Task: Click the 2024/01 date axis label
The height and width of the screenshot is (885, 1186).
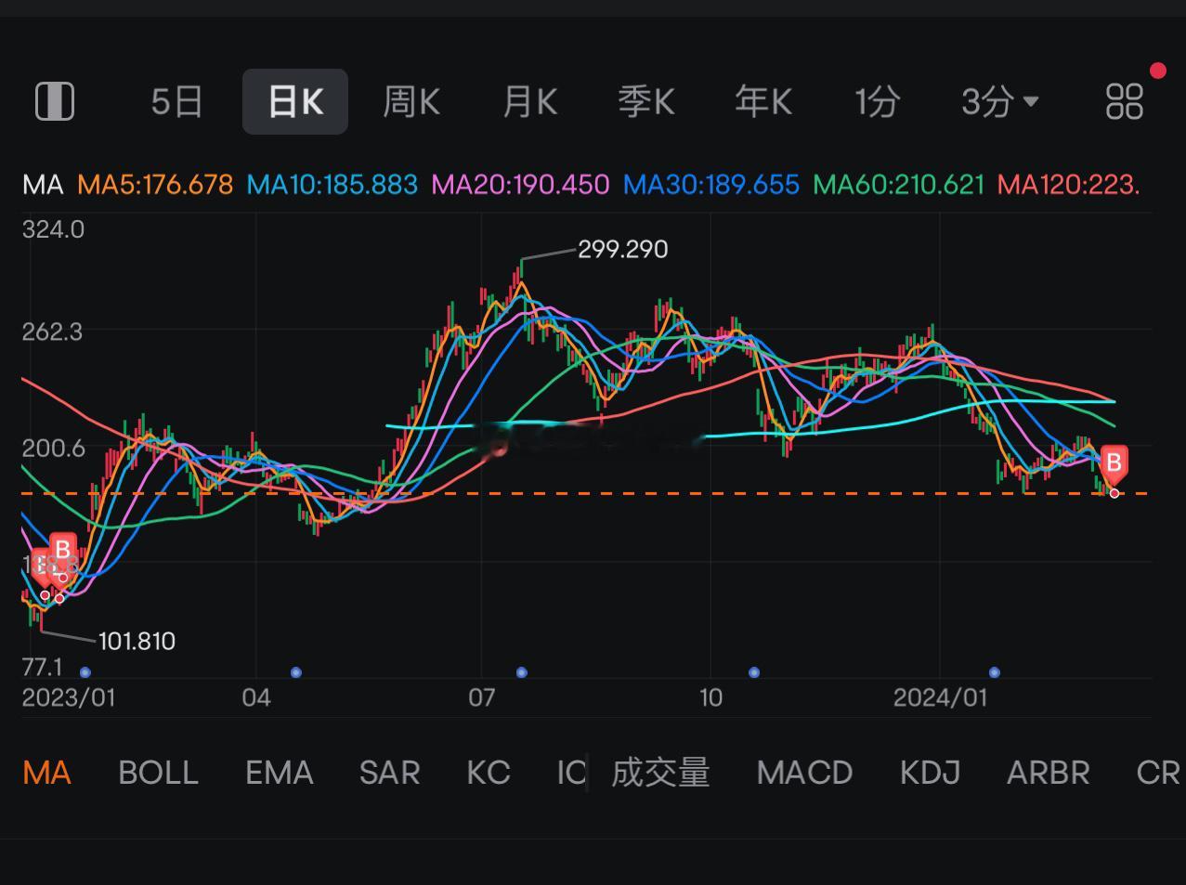Action: click(x=940, y=697)
